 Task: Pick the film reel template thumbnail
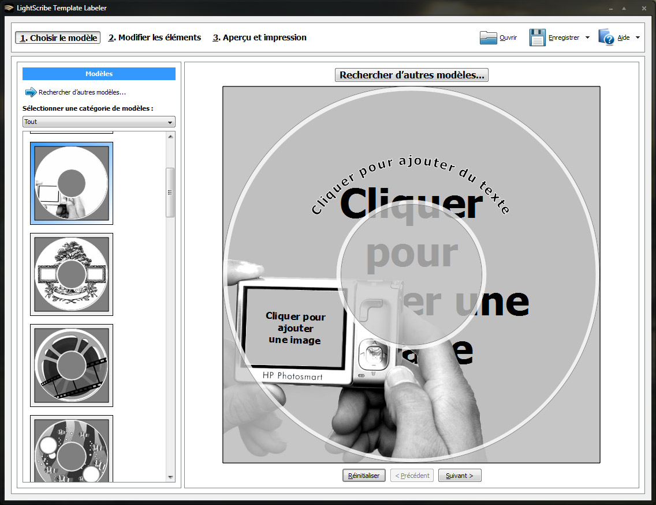point(72,365)
